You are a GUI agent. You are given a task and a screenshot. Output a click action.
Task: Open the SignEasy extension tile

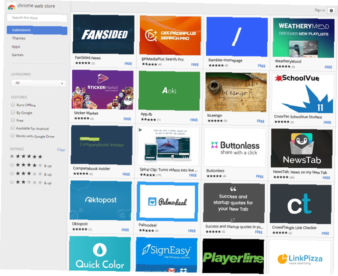tap(166, 255)
